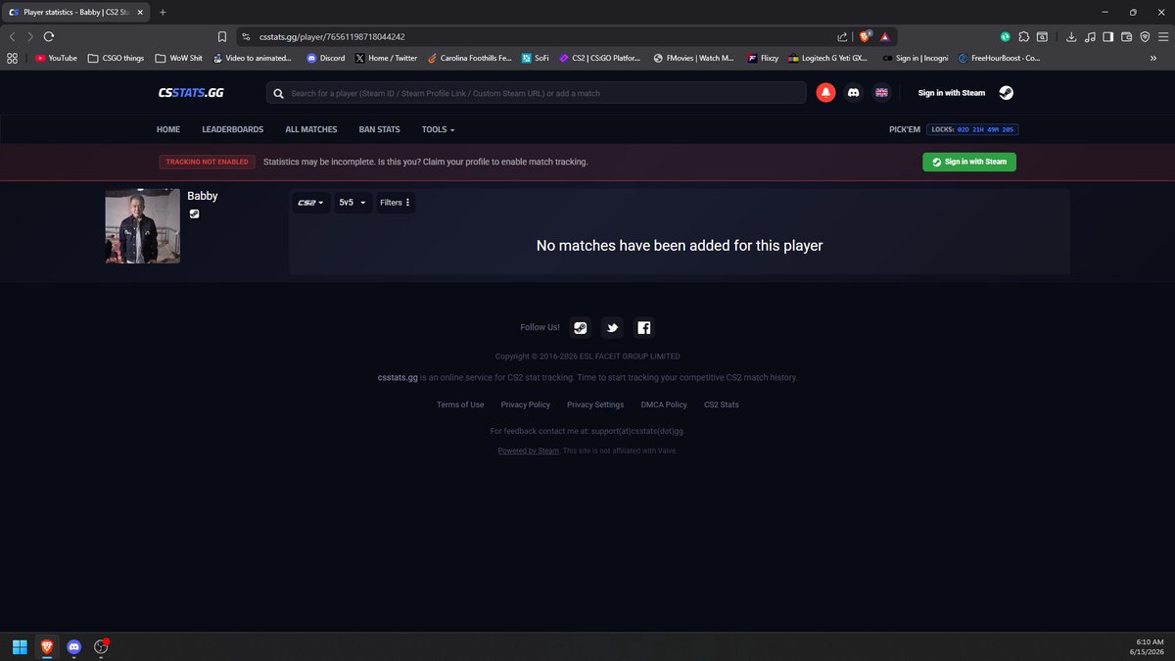Click the green extension icon in toolbar
The width and height of the screenshot is (1175, 661).
[1006, 36]
